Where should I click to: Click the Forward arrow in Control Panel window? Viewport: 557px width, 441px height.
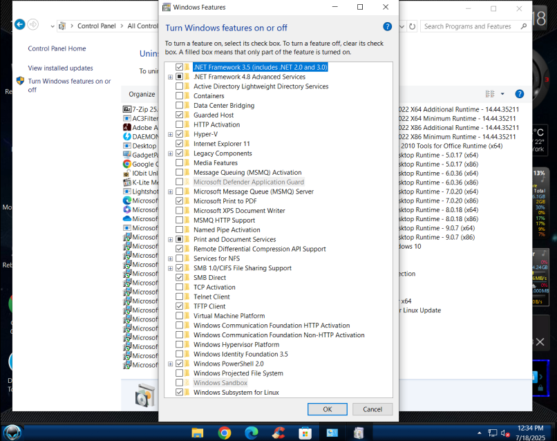tap(33, 24)
